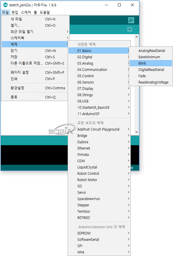This screenshot has height=256, width=173.
Task: Choose 열기... from file menu
Action: 35,26
